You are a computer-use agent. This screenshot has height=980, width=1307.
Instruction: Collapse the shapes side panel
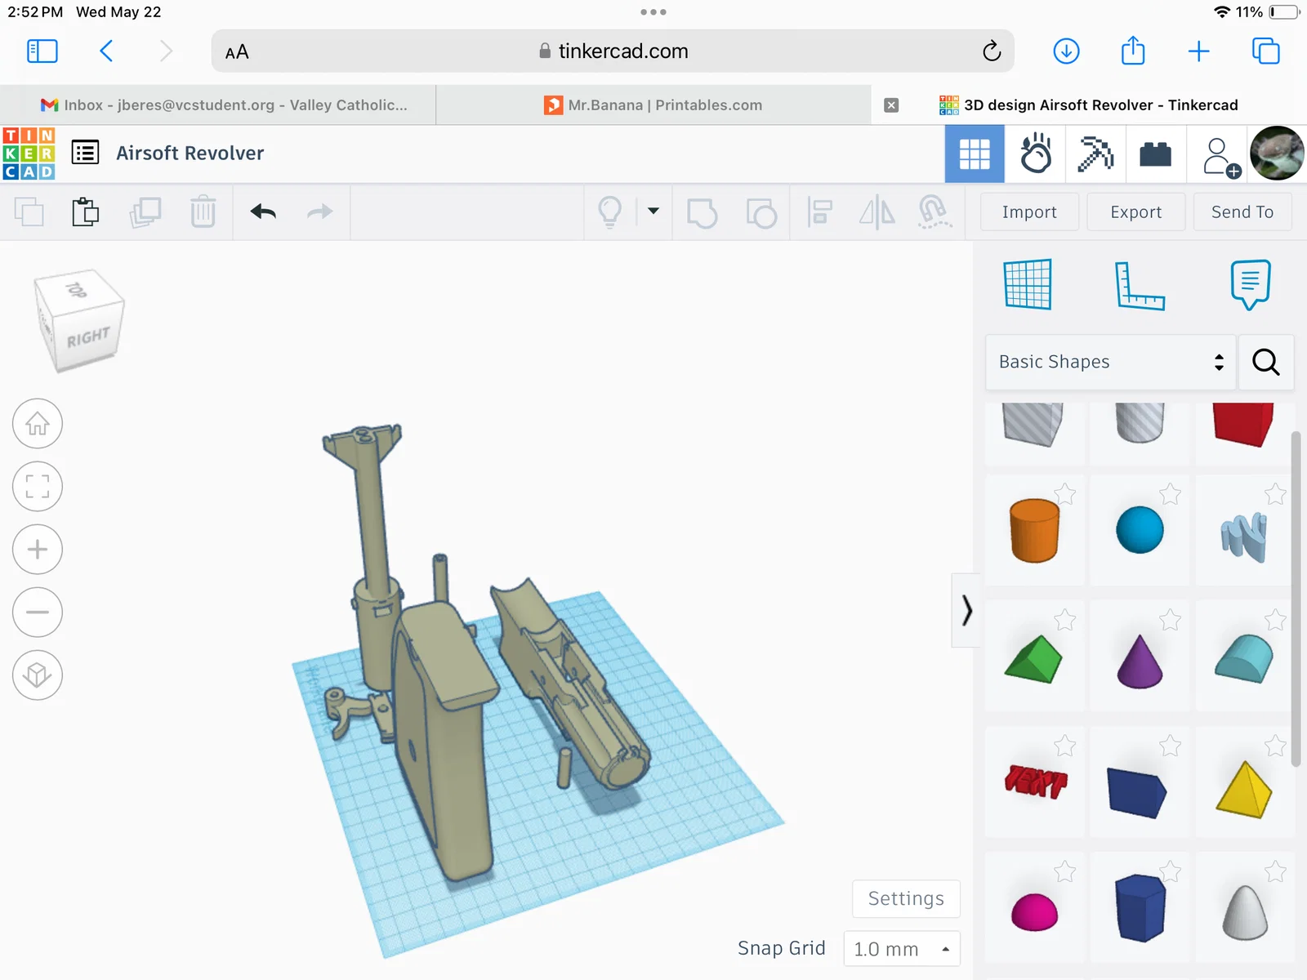tap(966, 610)
